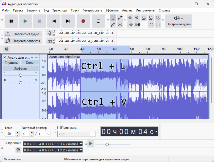Open the time display format dropdown arrow
Screen dimensions: 214x162
click(156, 131)
